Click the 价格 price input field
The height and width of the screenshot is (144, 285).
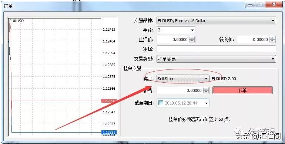pyautogui.click(x=180, y=90)
